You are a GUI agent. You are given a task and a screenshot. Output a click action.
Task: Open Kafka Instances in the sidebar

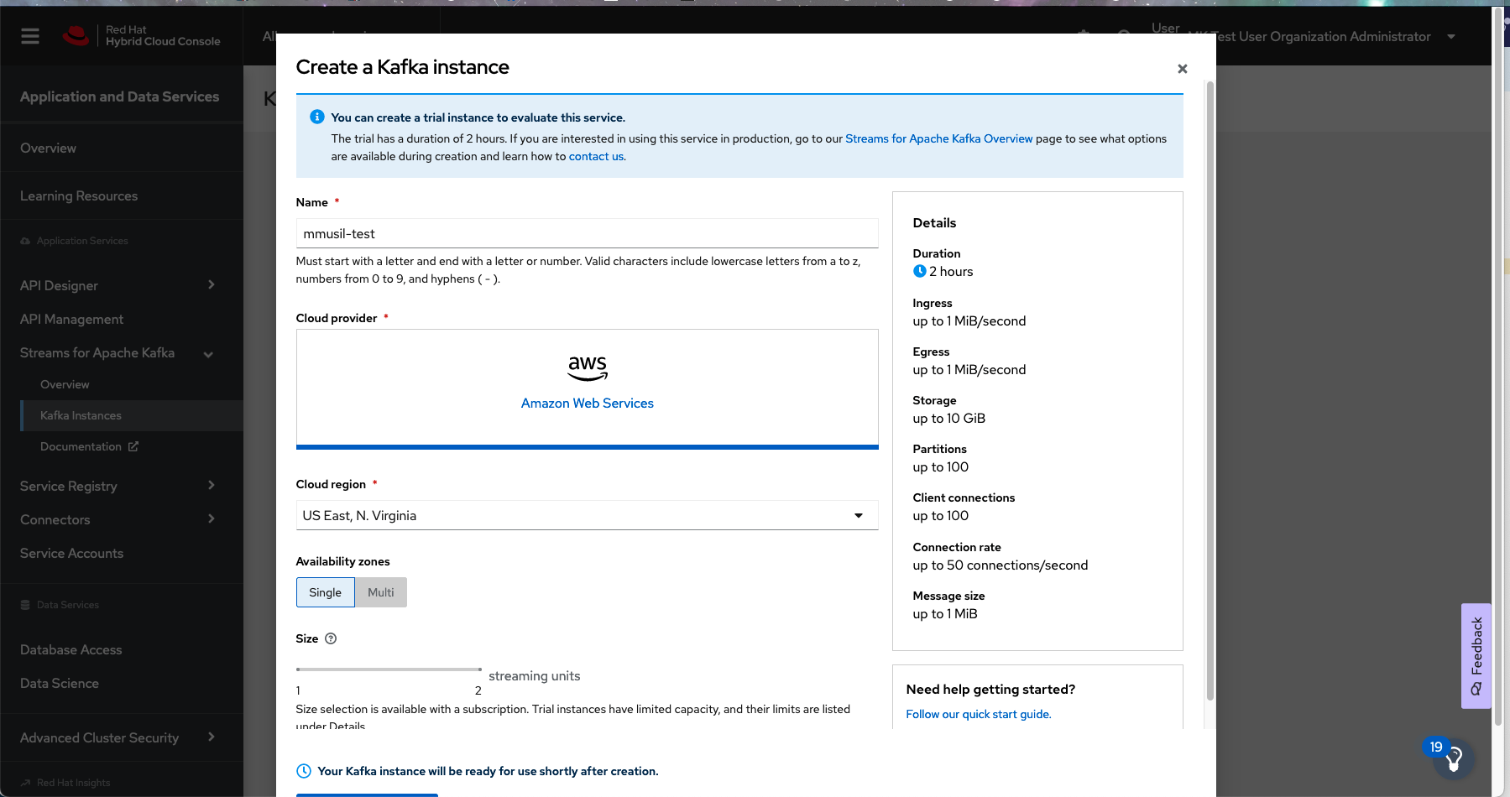coord(81,415)
